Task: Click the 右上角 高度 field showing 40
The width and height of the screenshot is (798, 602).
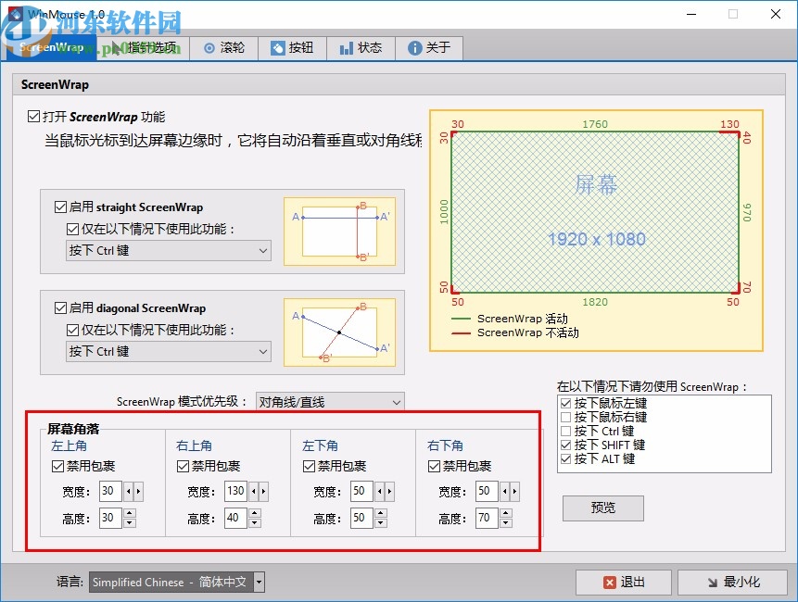Action: pos(235,518)
